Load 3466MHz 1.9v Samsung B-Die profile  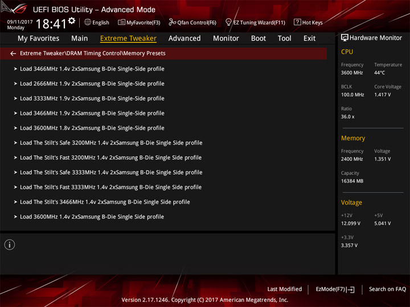click(92, 113)
